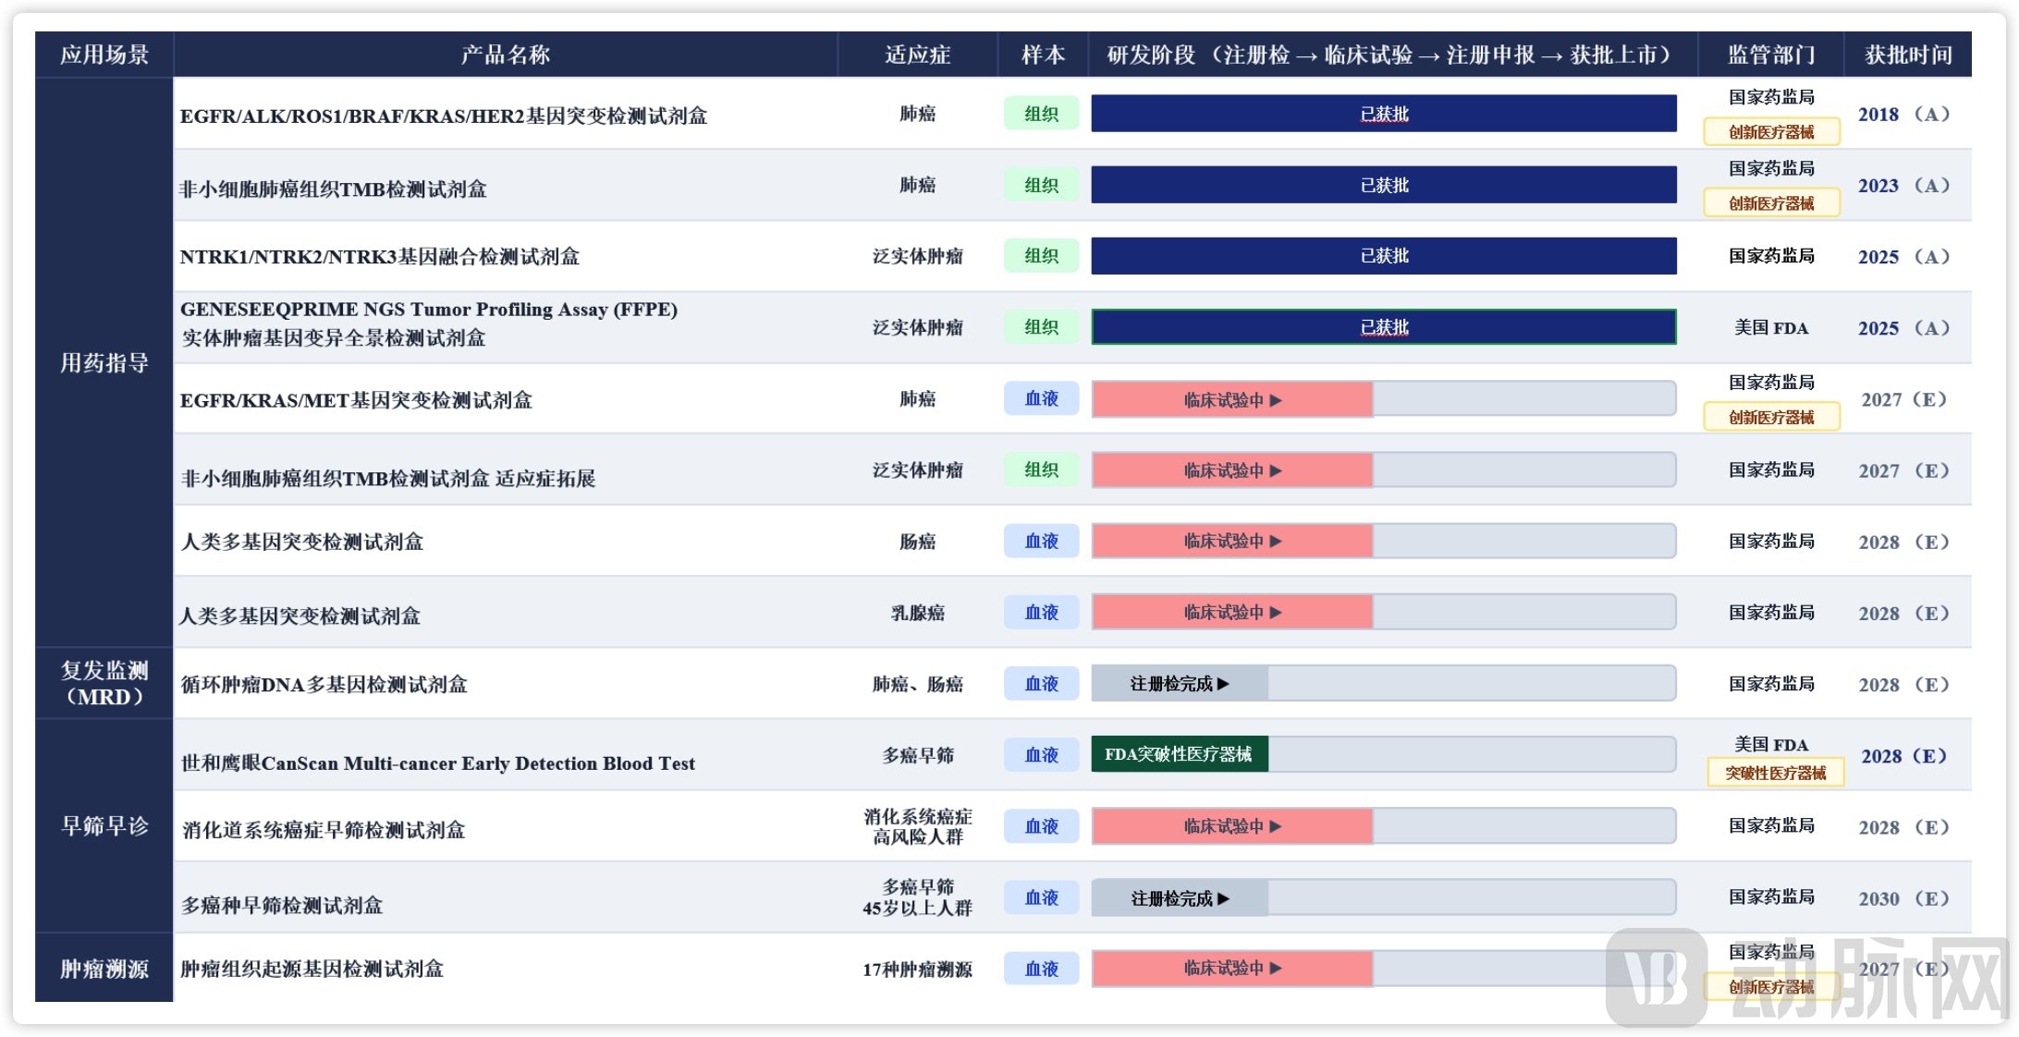Screen dimensions: 2019x1037
Task: Click 临床试验中 bar in 肿瘤组织起源 row
Action: click(x=1232, y=969)
